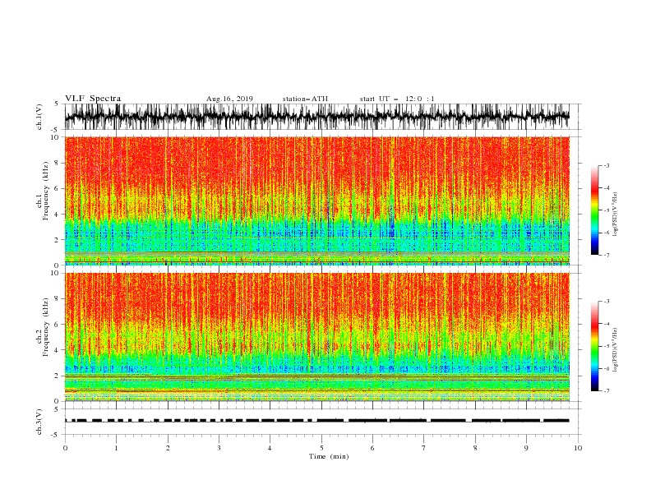
Task: Click the "-3" label on ch.1 color bar
Action: coord(606,165)
